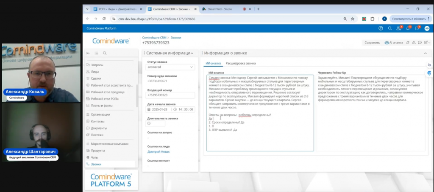434x192 pixels.
Task: Open the flag messages icon with the badge
Action: pos(417,28)
